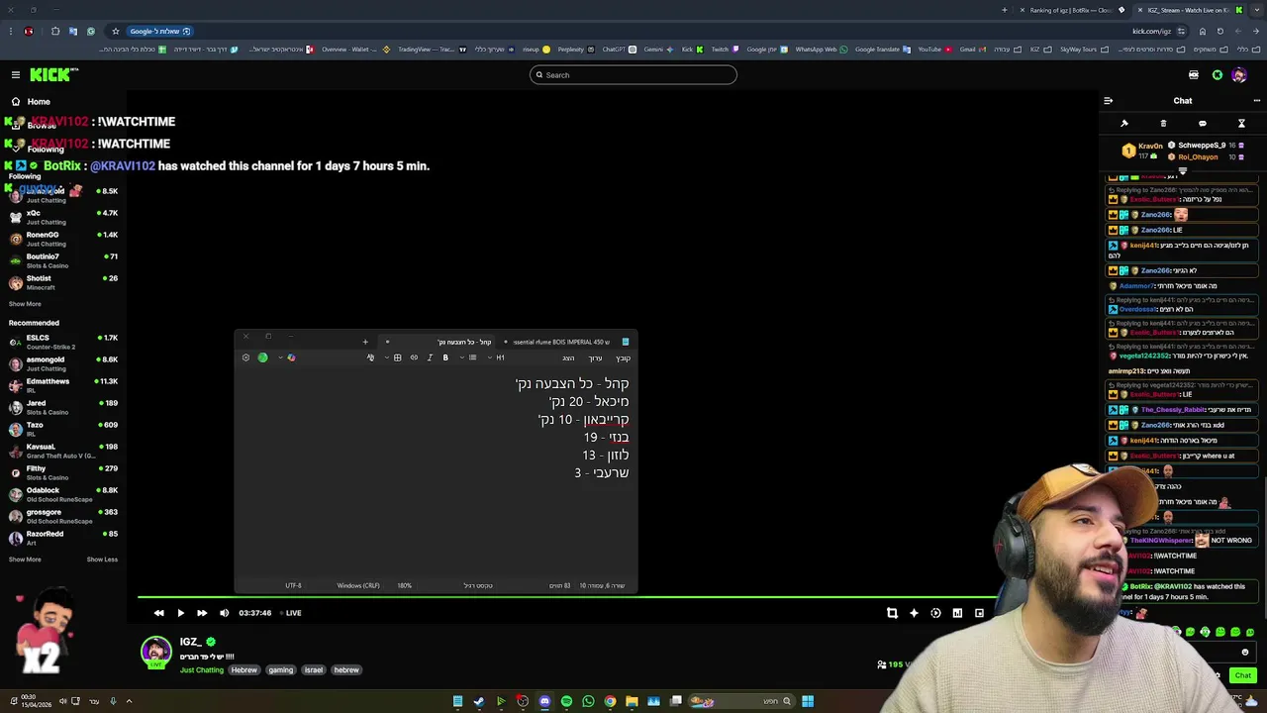Toggle italic formatting in Notepad
Image resolution: width=1267 pixels, height=713 pixels.
430,357
